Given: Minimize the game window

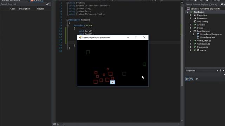Looking at the screenshot, I should click(x=128, y=37).
